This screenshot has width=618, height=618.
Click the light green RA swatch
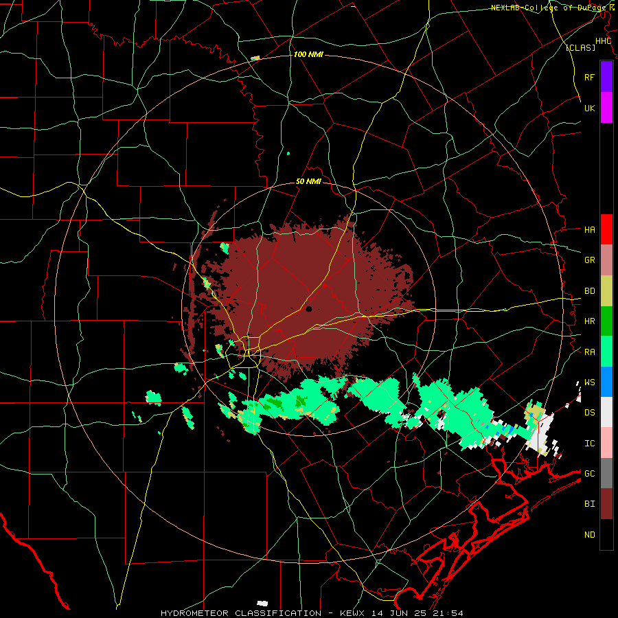tap(606, 352)
